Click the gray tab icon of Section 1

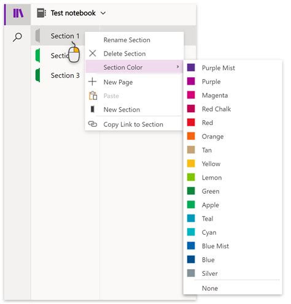[37, 36]
